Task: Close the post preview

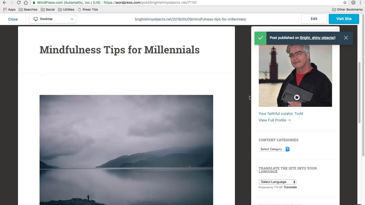Action: pos(13,19)
